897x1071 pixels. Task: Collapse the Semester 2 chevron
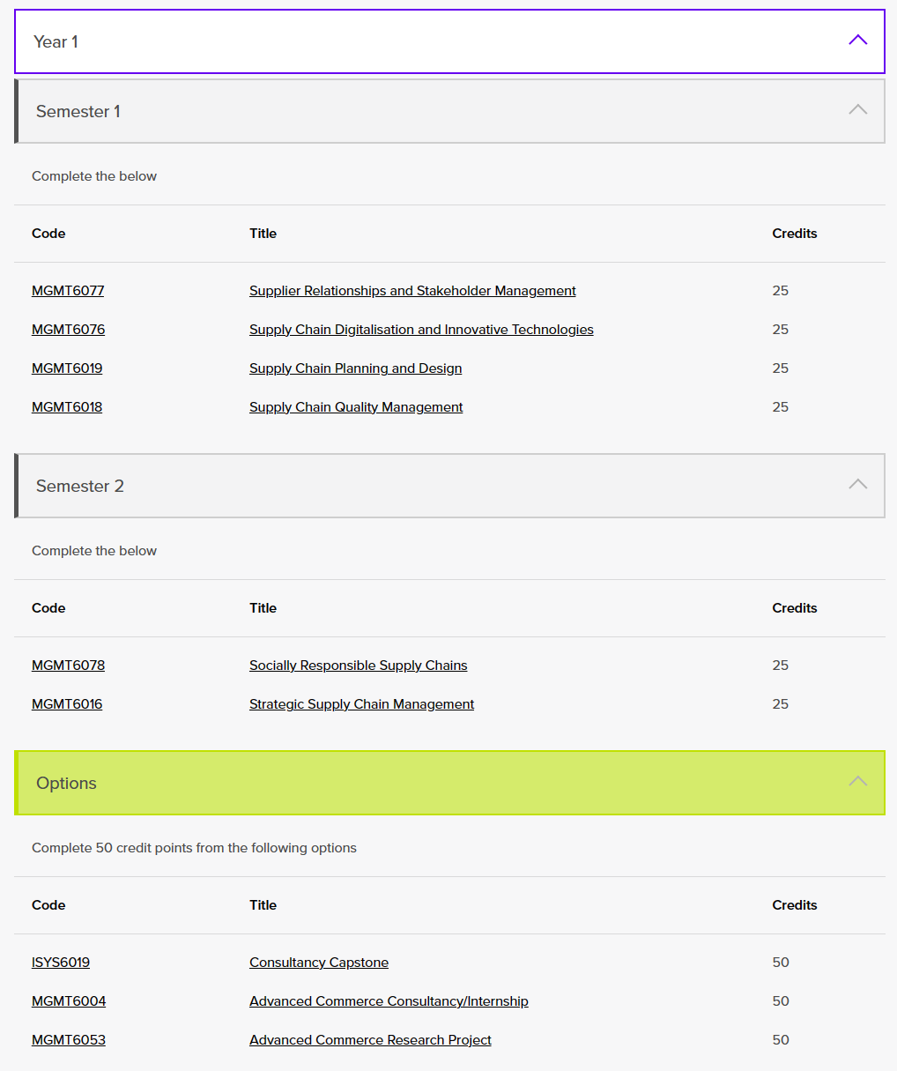[857, 485]
